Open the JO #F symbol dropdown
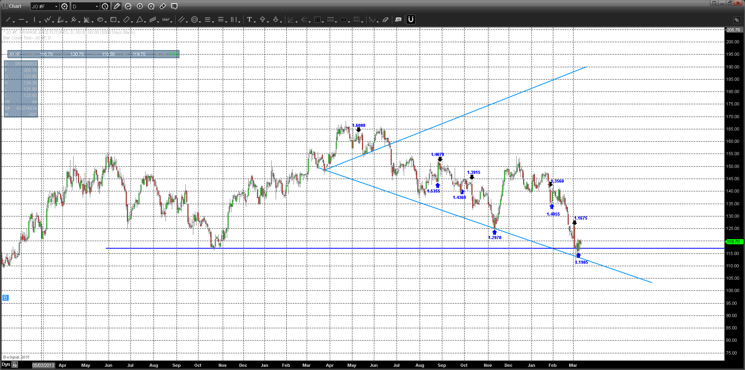This screenshot has width=745, height=370. point(45,6)
